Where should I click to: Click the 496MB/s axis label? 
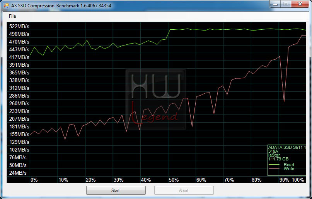[19, 34]
